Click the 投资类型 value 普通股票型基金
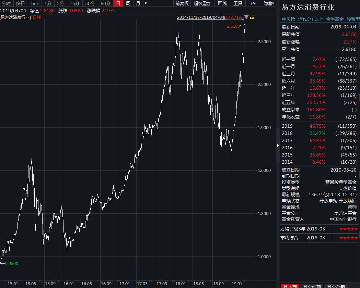 point(341,183)
